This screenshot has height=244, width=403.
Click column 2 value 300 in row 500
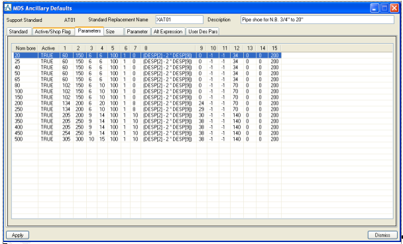[x=80, y=139]
